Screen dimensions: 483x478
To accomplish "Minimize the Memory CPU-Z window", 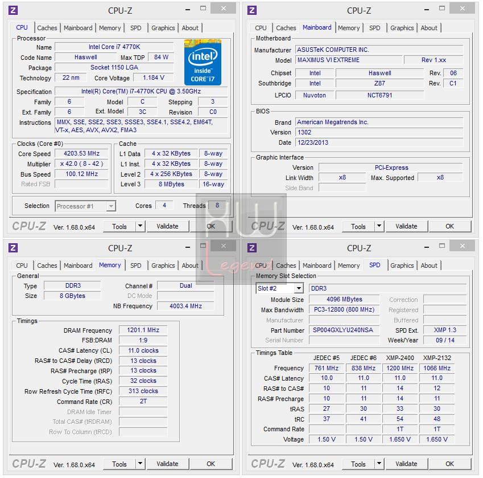I will [188, 247].
